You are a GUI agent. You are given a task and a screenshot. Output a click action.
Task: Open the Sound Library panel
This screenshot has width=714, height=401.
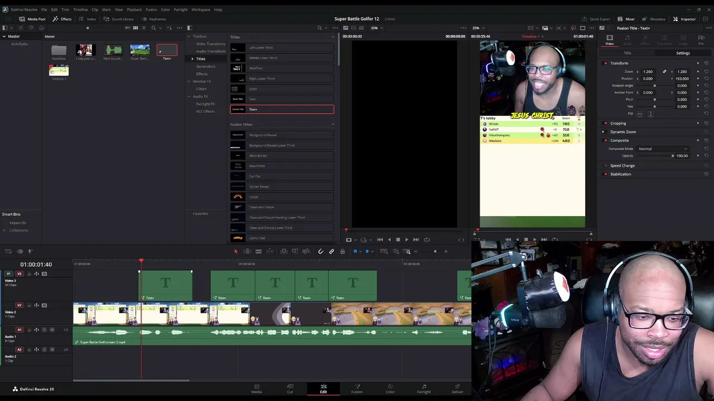point(119,19)
